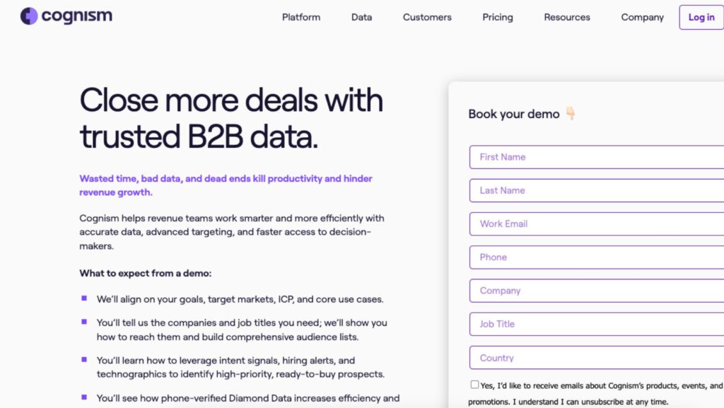This screenshot has height=408, width=724.
Task: Click the purple bullet beside "We'll align on your goals"
Action: click(85, 298)
